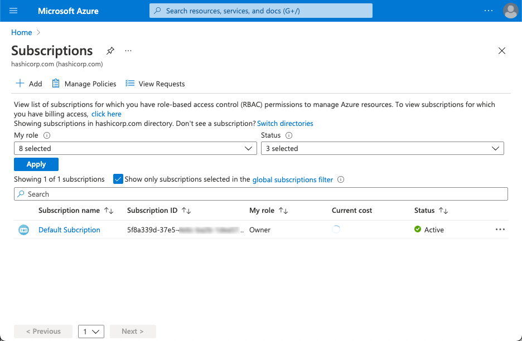Sort by Subscription name column
522x341 pixels.
pyautogui.click(x=76, y=211)
